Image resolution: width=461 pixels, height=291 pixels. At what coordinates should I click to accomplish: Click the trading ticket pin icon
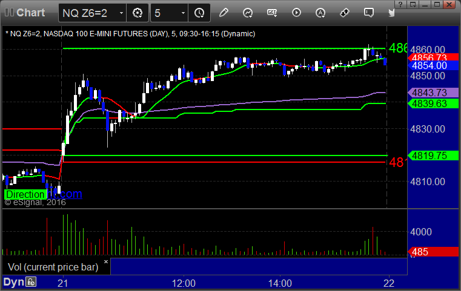(344, 13)
